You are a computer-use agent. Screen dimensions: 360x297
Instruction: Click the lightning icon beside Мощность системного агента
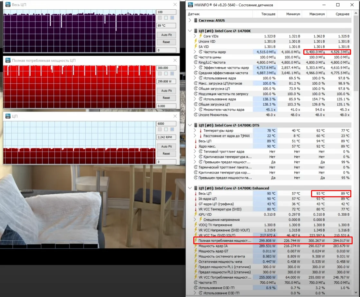pyautogui.click(x=196, y=256)
